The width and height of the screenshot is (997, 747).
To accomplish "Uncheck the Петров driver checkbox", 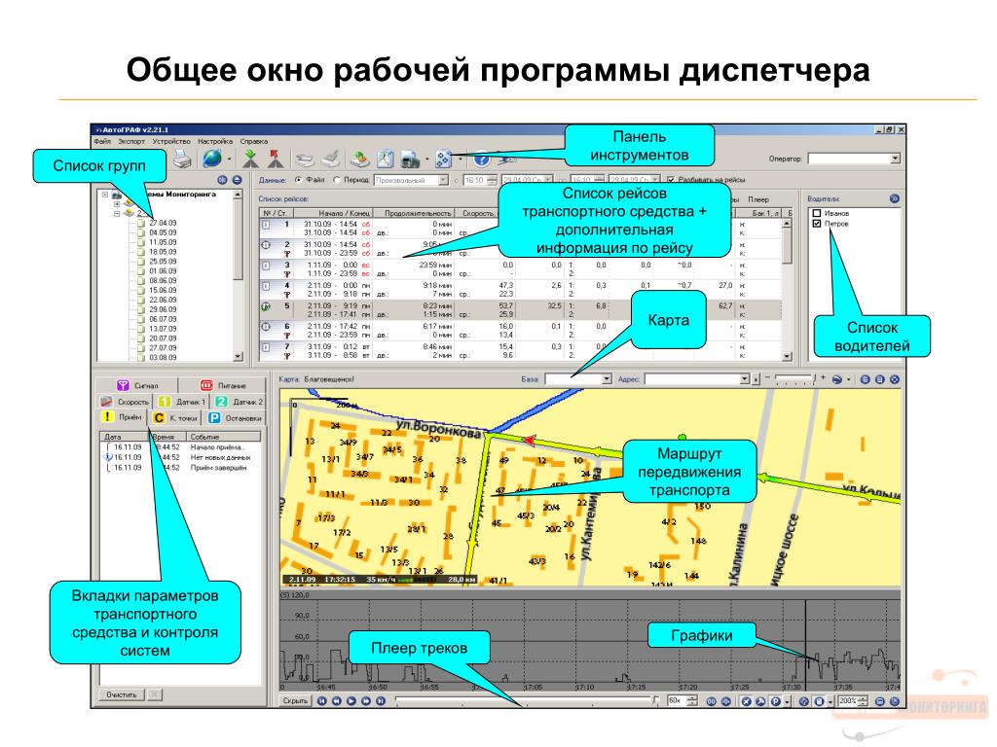I will click(x=817, y=224).
